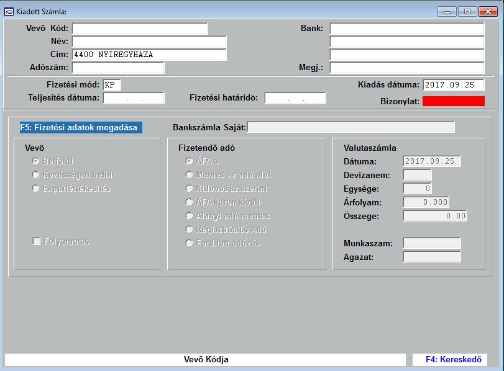Toggle the Folyamatos checkbox
Viewport: 504px width, 371px height.
(x=36, y=241)
